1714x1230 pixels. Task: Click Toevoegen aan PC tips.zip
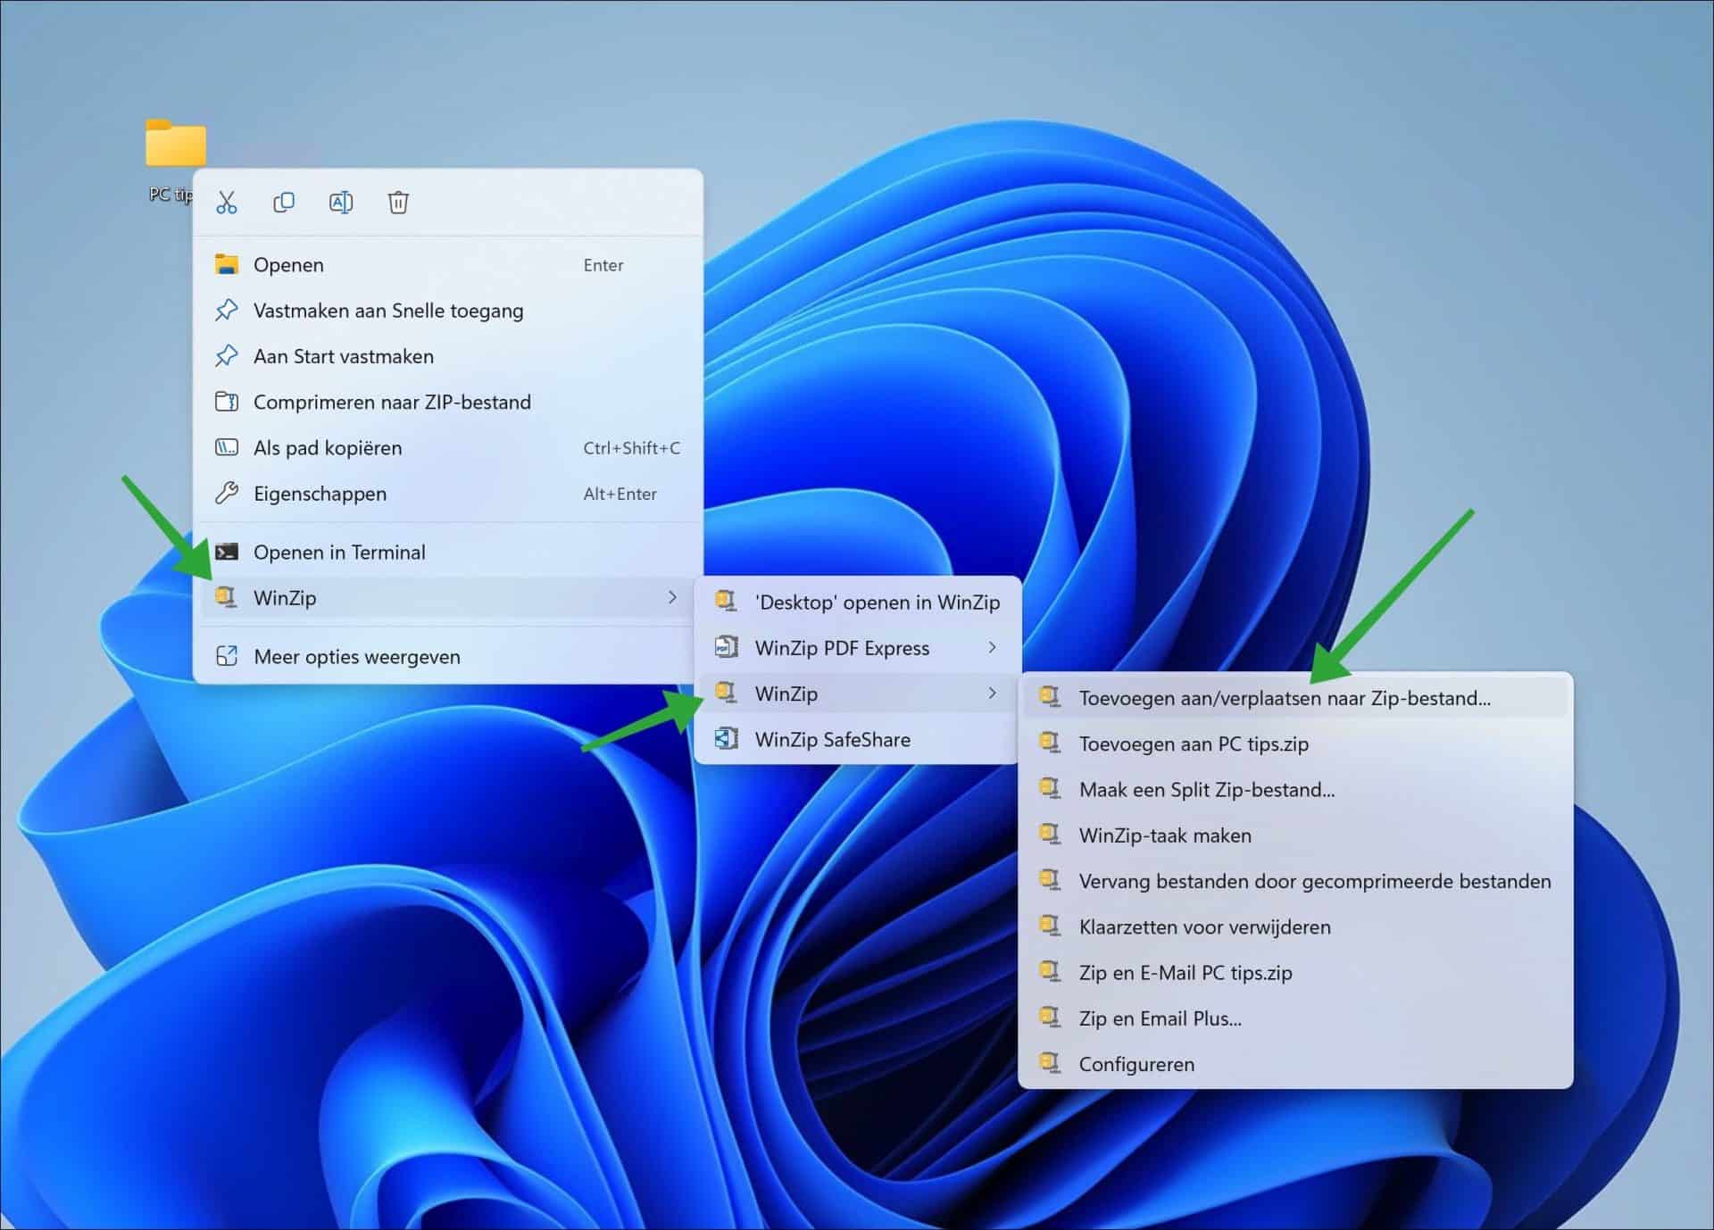(1194, 744)
